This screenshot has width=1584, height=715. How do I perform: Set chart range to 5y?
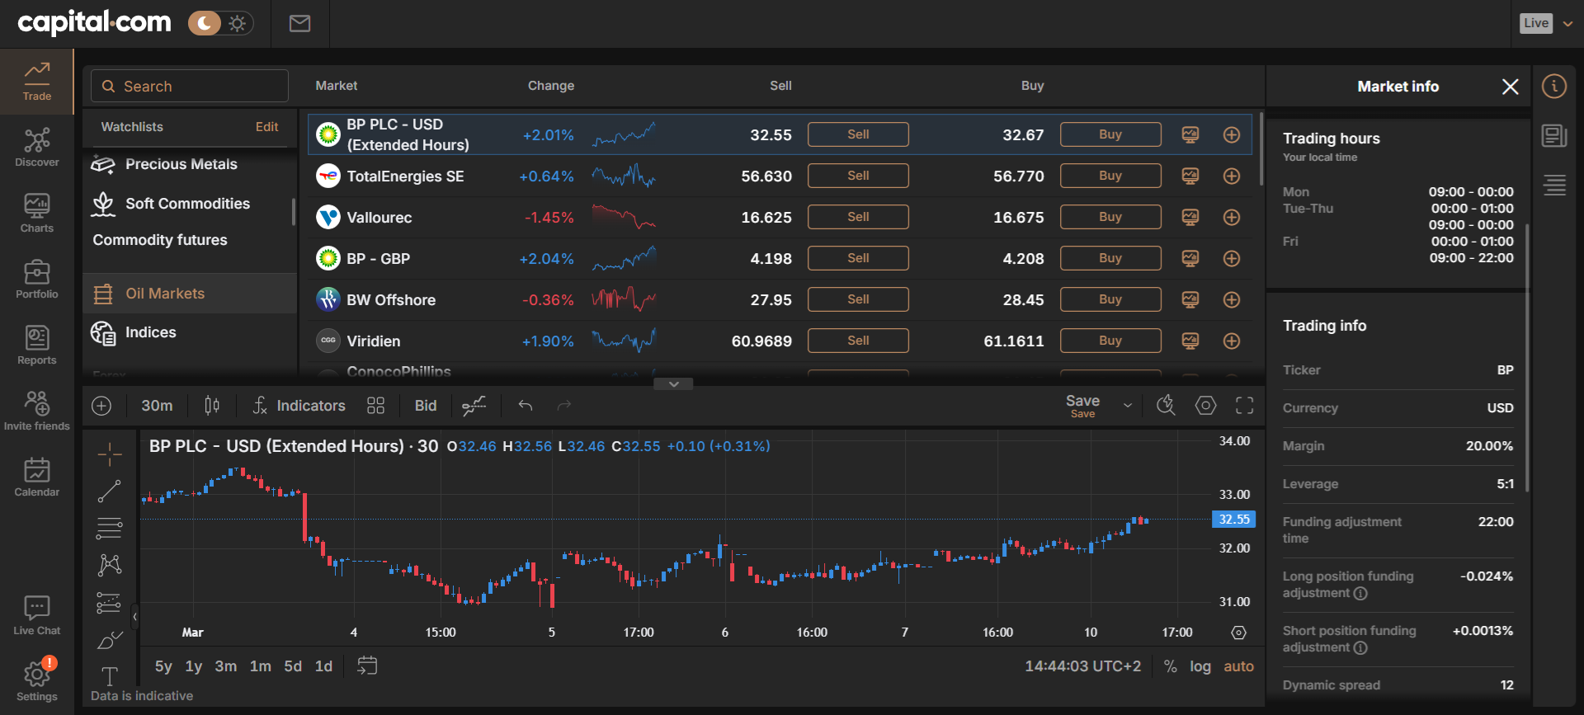click(163, 666)
